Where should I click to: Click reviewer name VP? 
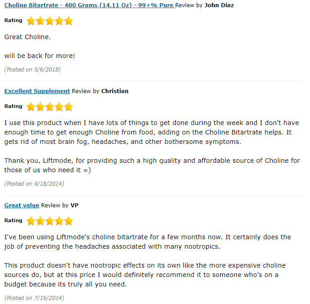[x=75, y=205]
